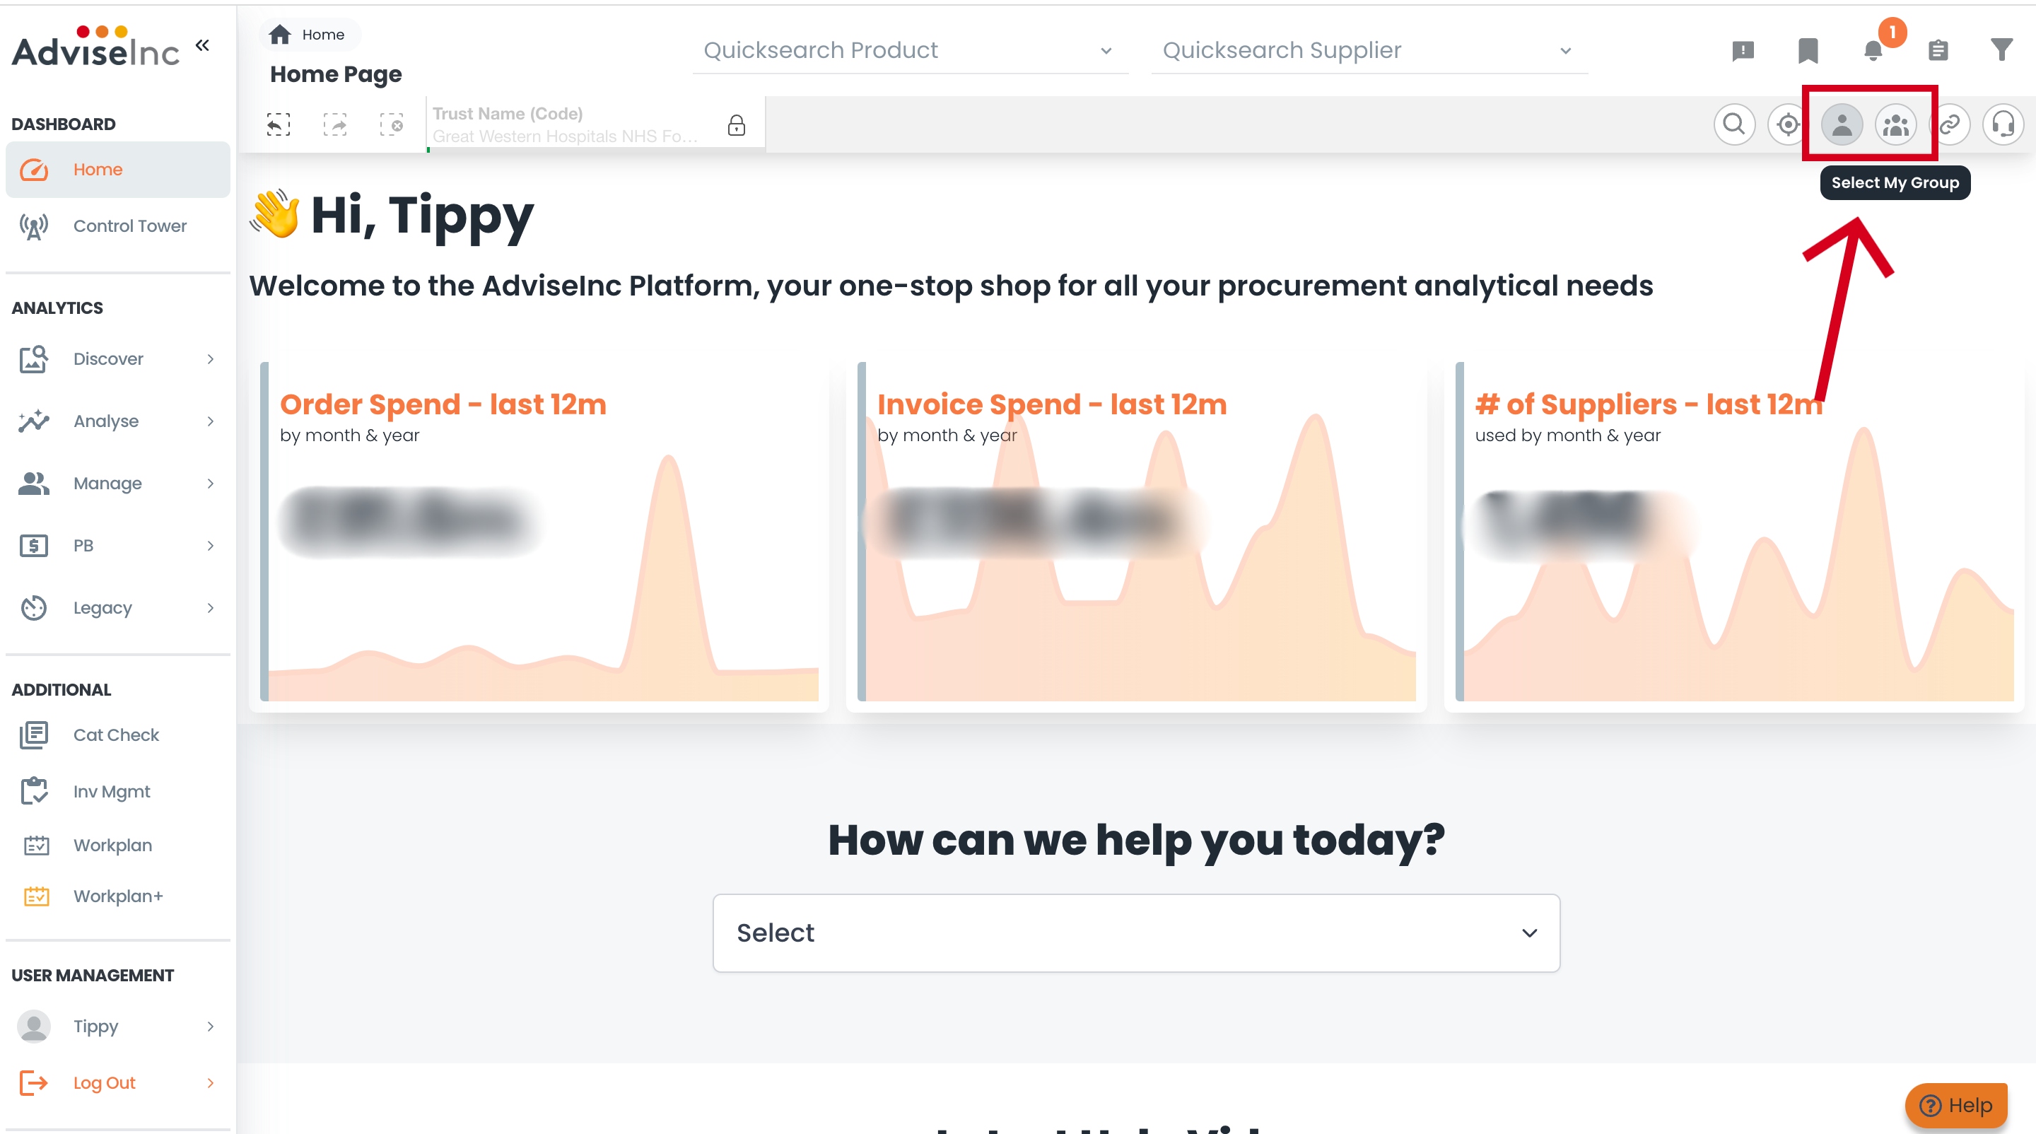Open Quicksearch Supplier dropdown

[1367, 51]
